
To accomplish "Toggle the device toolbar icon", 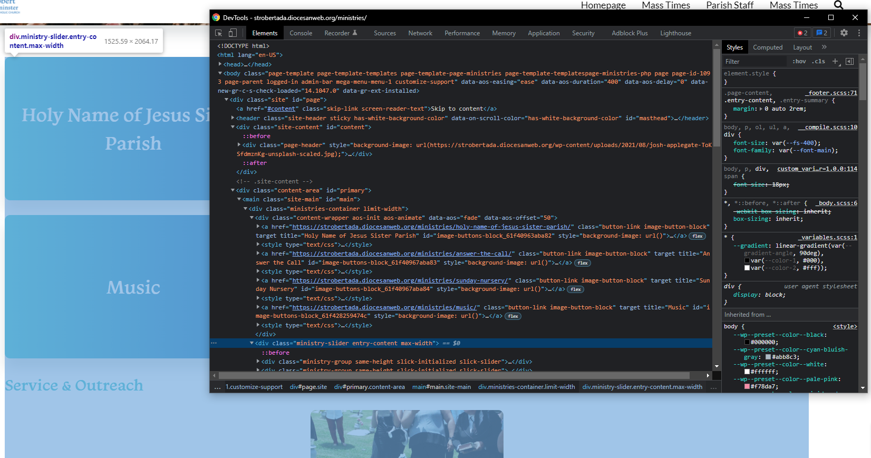I will 233,33.
